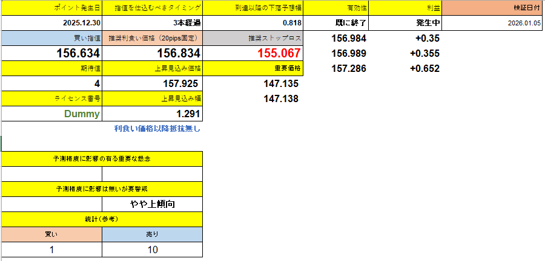Click the 147.135 important price
The width and height of the screenshot is (545, 261).
[253, 83]
